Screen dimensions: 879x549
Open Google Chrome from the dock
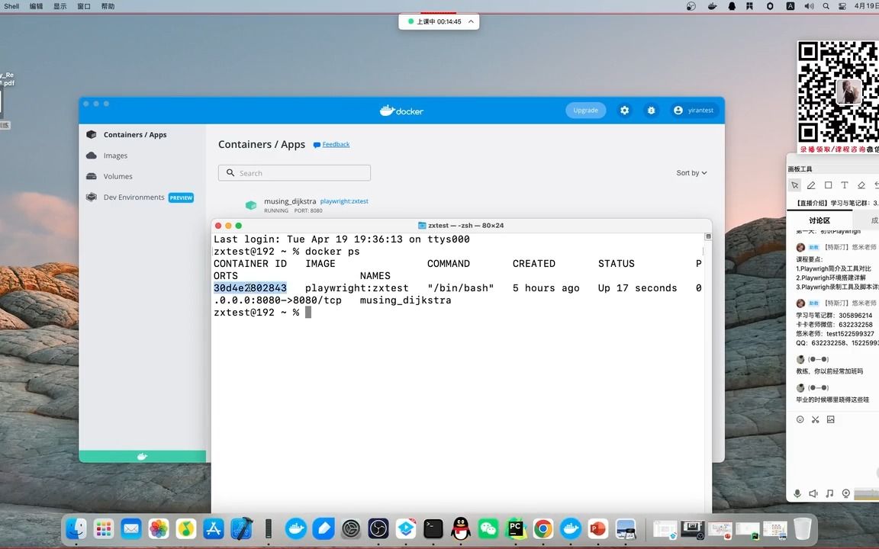pos(543,528)
